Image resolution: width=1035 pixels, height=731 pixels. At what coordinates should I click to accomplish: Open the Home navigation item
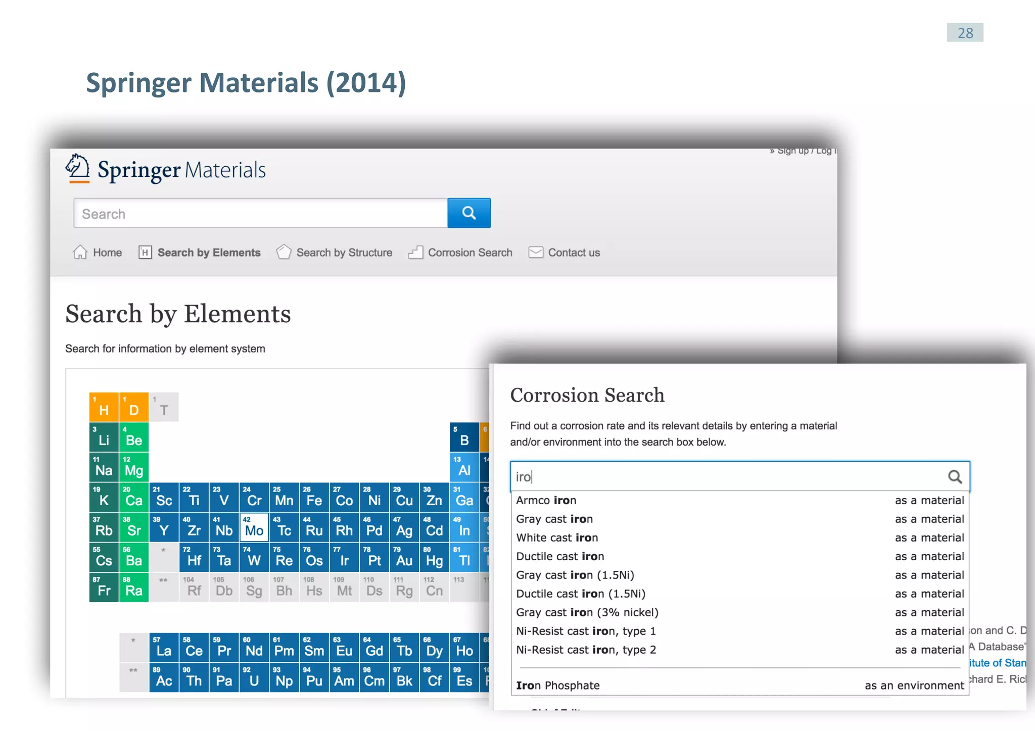(98, 252)
